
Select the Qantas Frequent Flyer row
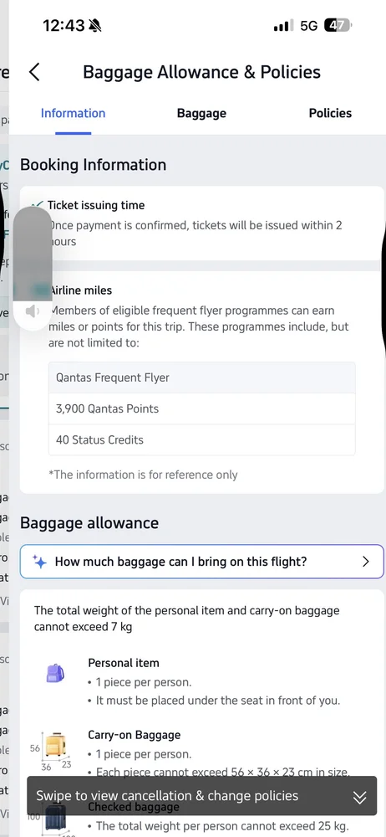tap(202, 377)
